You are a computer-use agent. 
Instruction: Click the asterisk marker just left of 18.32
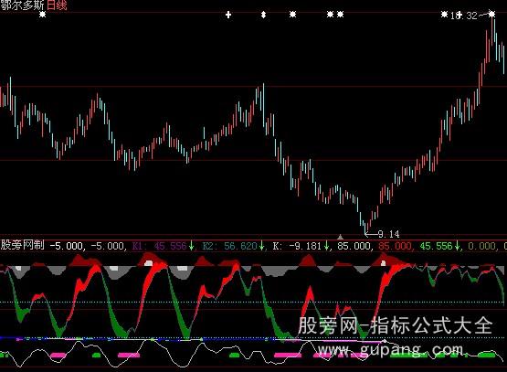click(x=444, y=15)
